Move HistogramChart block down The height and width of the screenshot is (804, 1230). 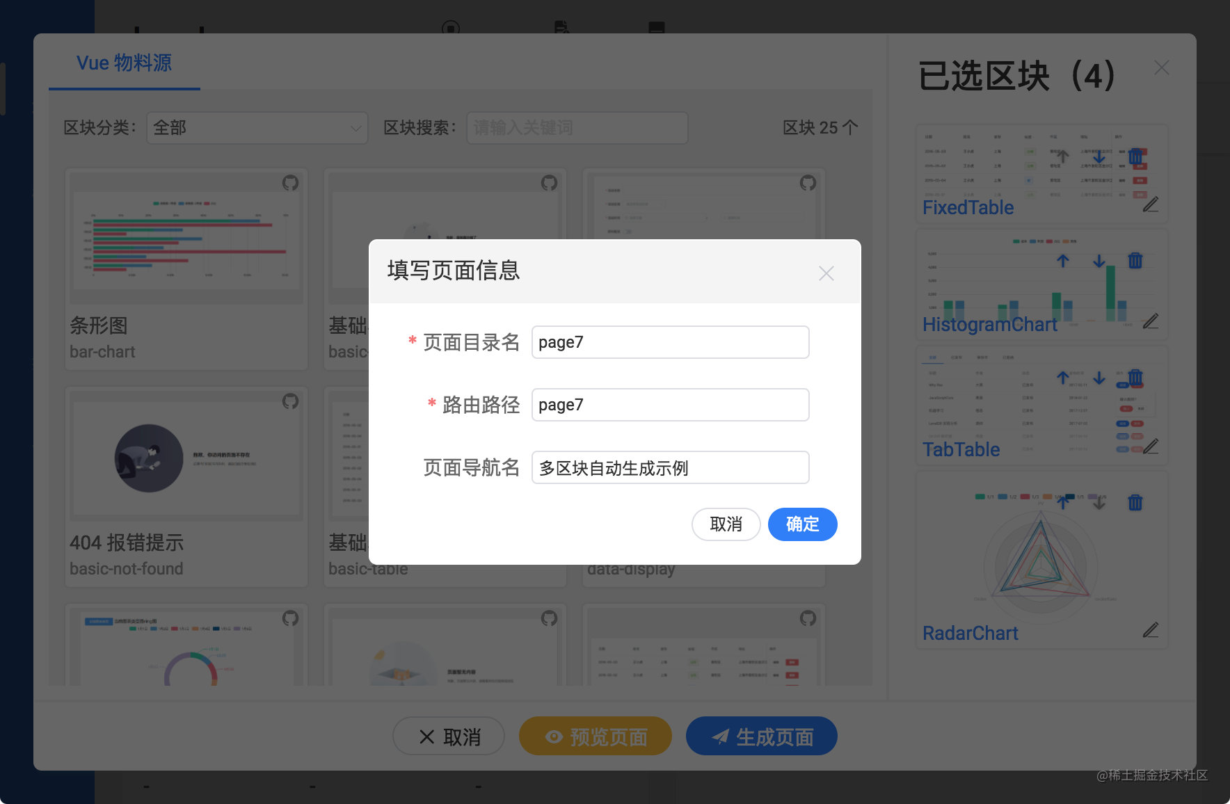(x=1099, y=261)
